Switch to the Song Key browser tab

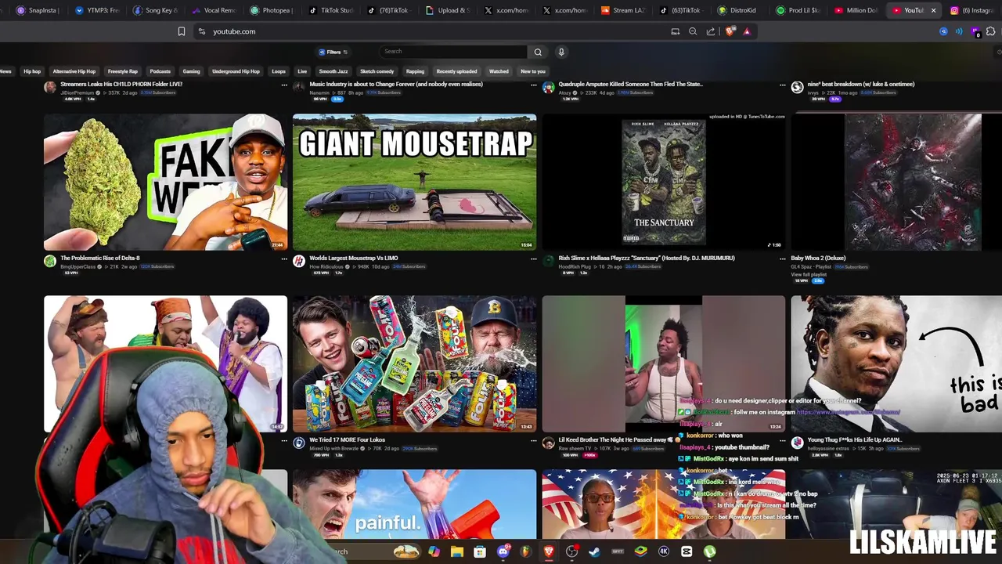click(155, 10)
